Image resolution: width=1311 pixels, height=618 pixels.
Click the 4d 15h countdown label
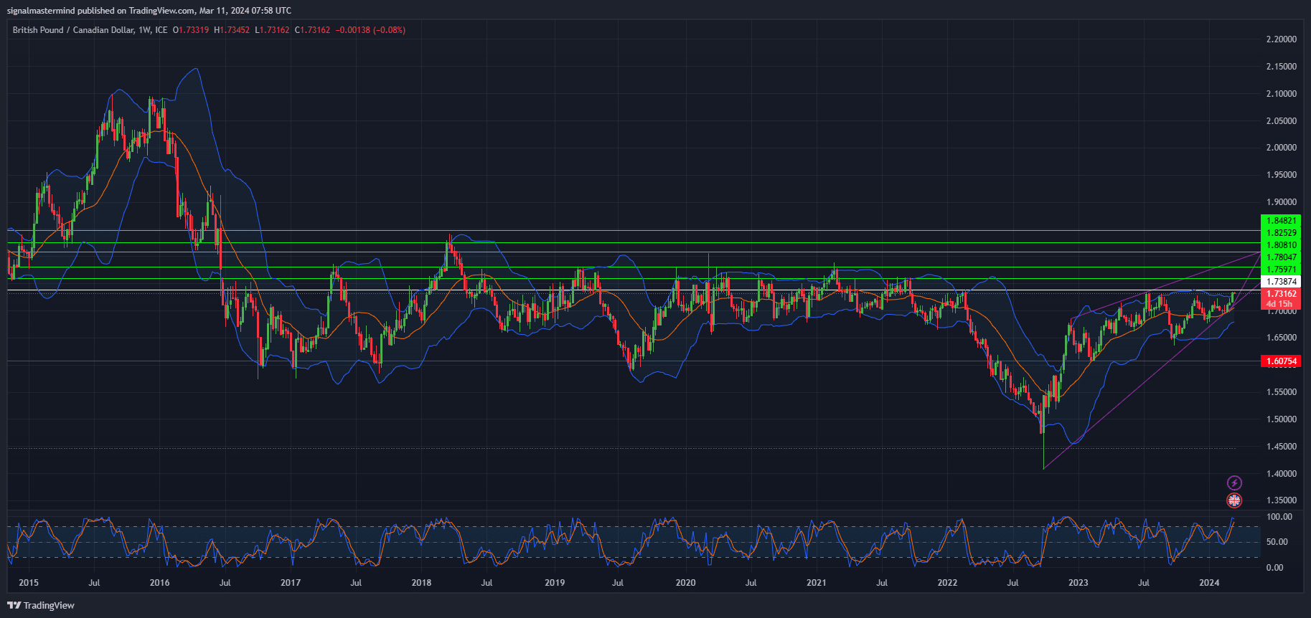click(x=1279, y=304)
